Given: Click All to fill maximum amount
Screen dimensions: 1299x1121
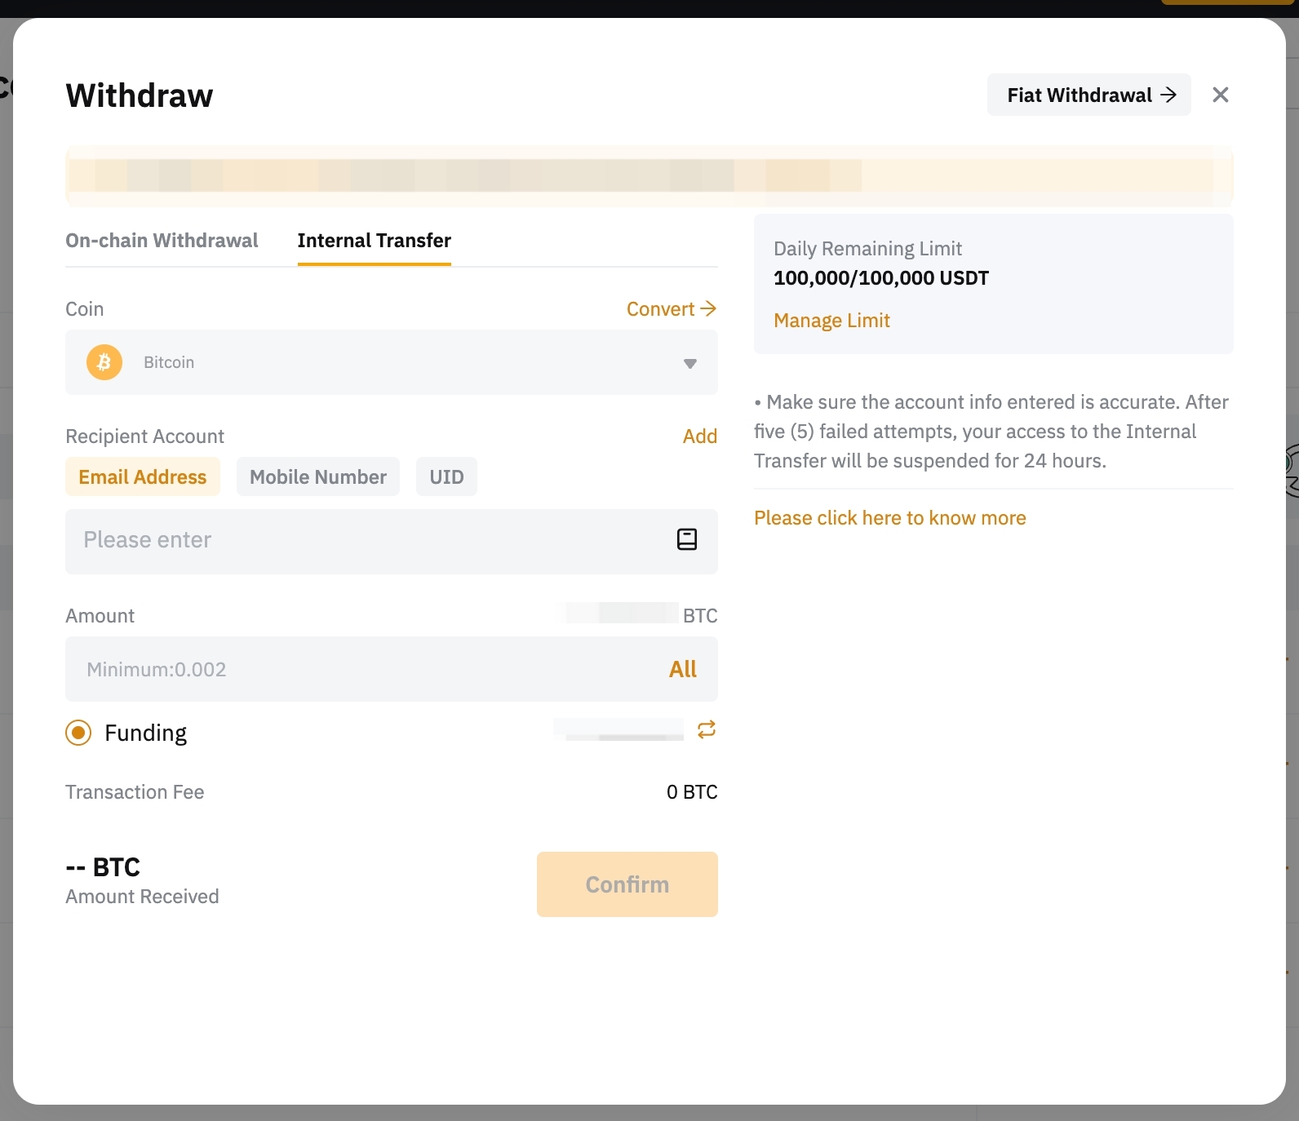Looking at the screenshot, I should pos(682,670).
